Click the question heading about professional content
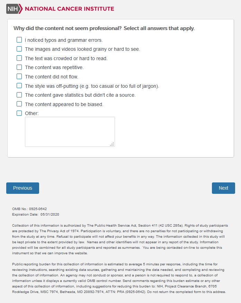 tap(104, 28)
